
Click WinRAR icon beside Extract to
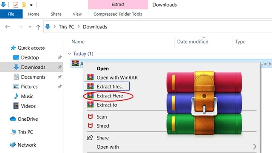(x=90, y=105)
